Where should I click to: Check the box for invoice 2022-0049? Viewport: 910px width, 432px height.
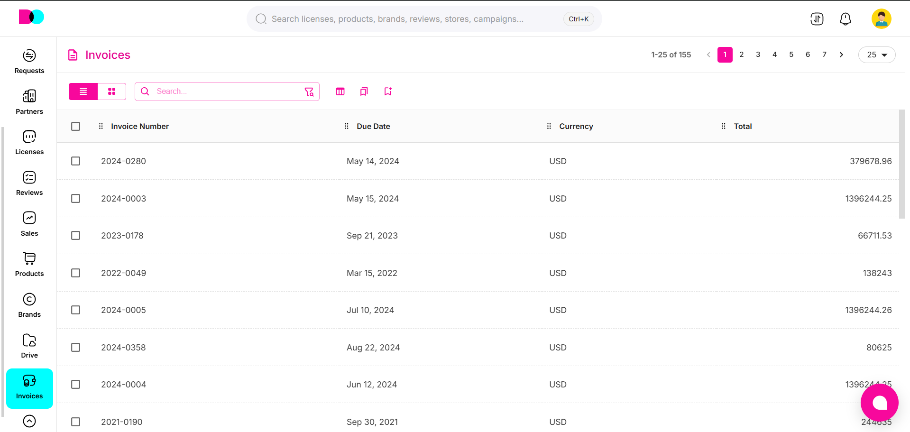[76, 273]
